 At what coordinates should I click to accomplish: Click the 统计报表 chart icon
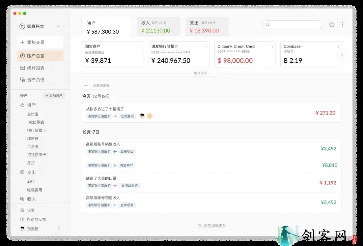(x=23, y=68)
